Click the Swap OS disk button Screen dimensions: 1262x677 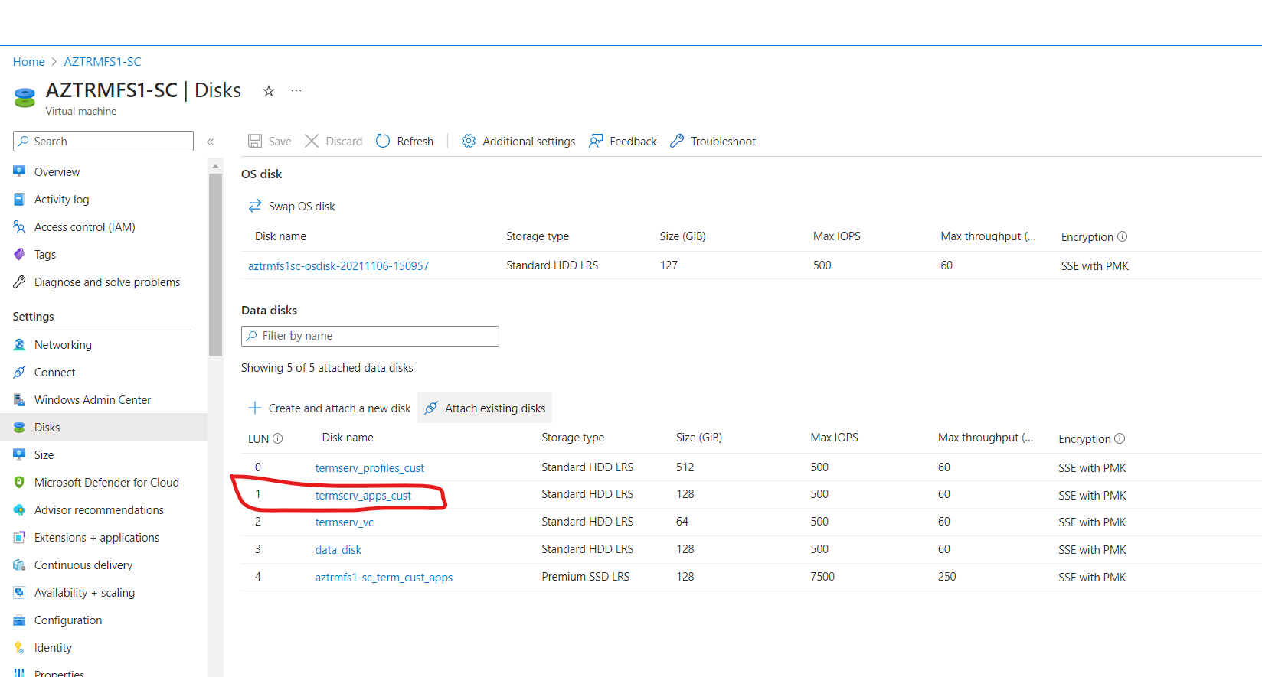(x=292, y=207)
